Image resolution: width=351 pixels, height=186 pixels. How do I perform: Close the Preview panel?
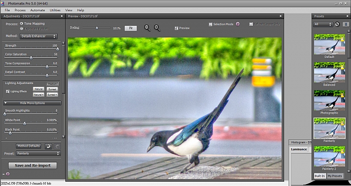point(280,16)
